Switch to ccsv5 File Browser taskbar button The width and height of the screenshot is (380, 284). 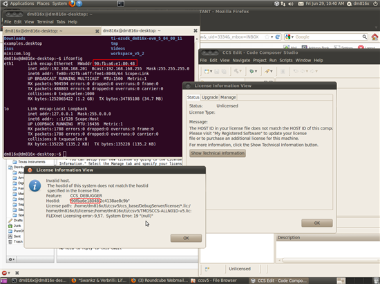(213, 281)
